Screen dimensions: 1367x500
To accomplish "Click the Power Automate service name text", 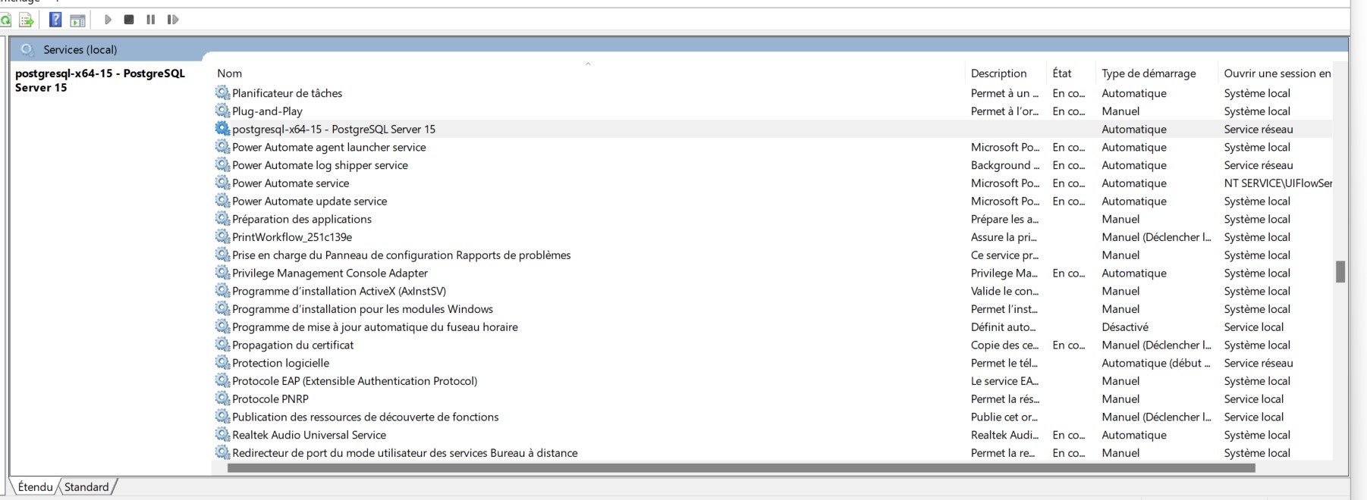I will click(x=291, y=183).
